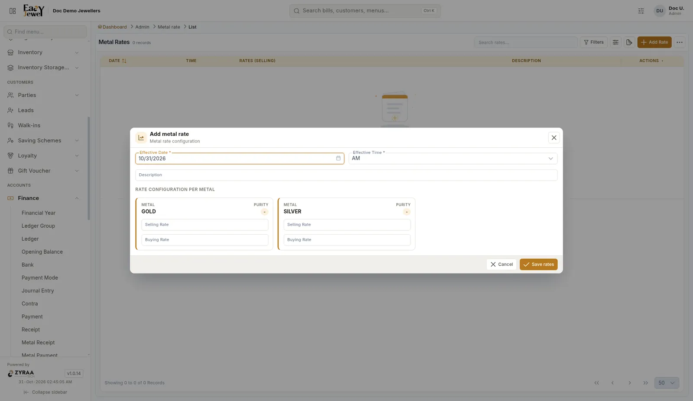
Task: Click the Gold purity badge
Action: click(264, 212)
